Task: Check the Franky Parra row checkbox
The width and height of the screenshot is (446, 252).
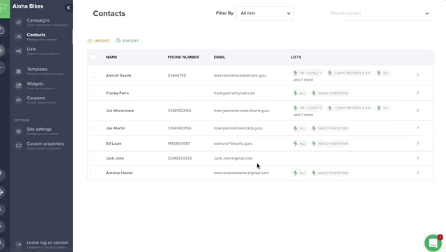Action: [93, 93]
